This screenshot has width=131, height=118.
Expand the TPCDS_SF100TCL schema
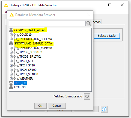coord(11,52)
